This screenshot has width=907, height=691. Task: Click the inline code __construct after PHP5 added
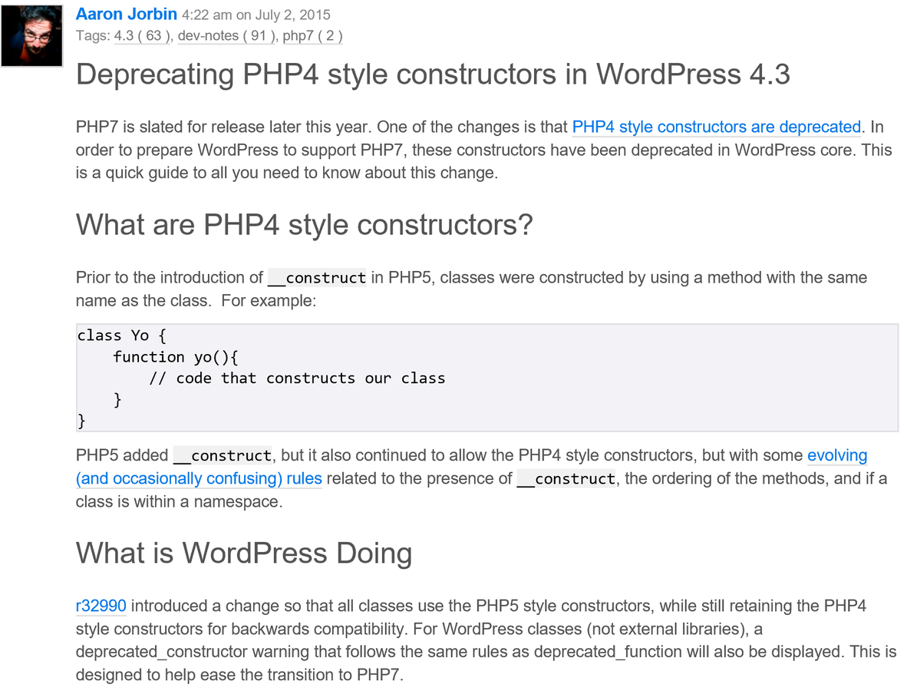[x=223, y=455]
